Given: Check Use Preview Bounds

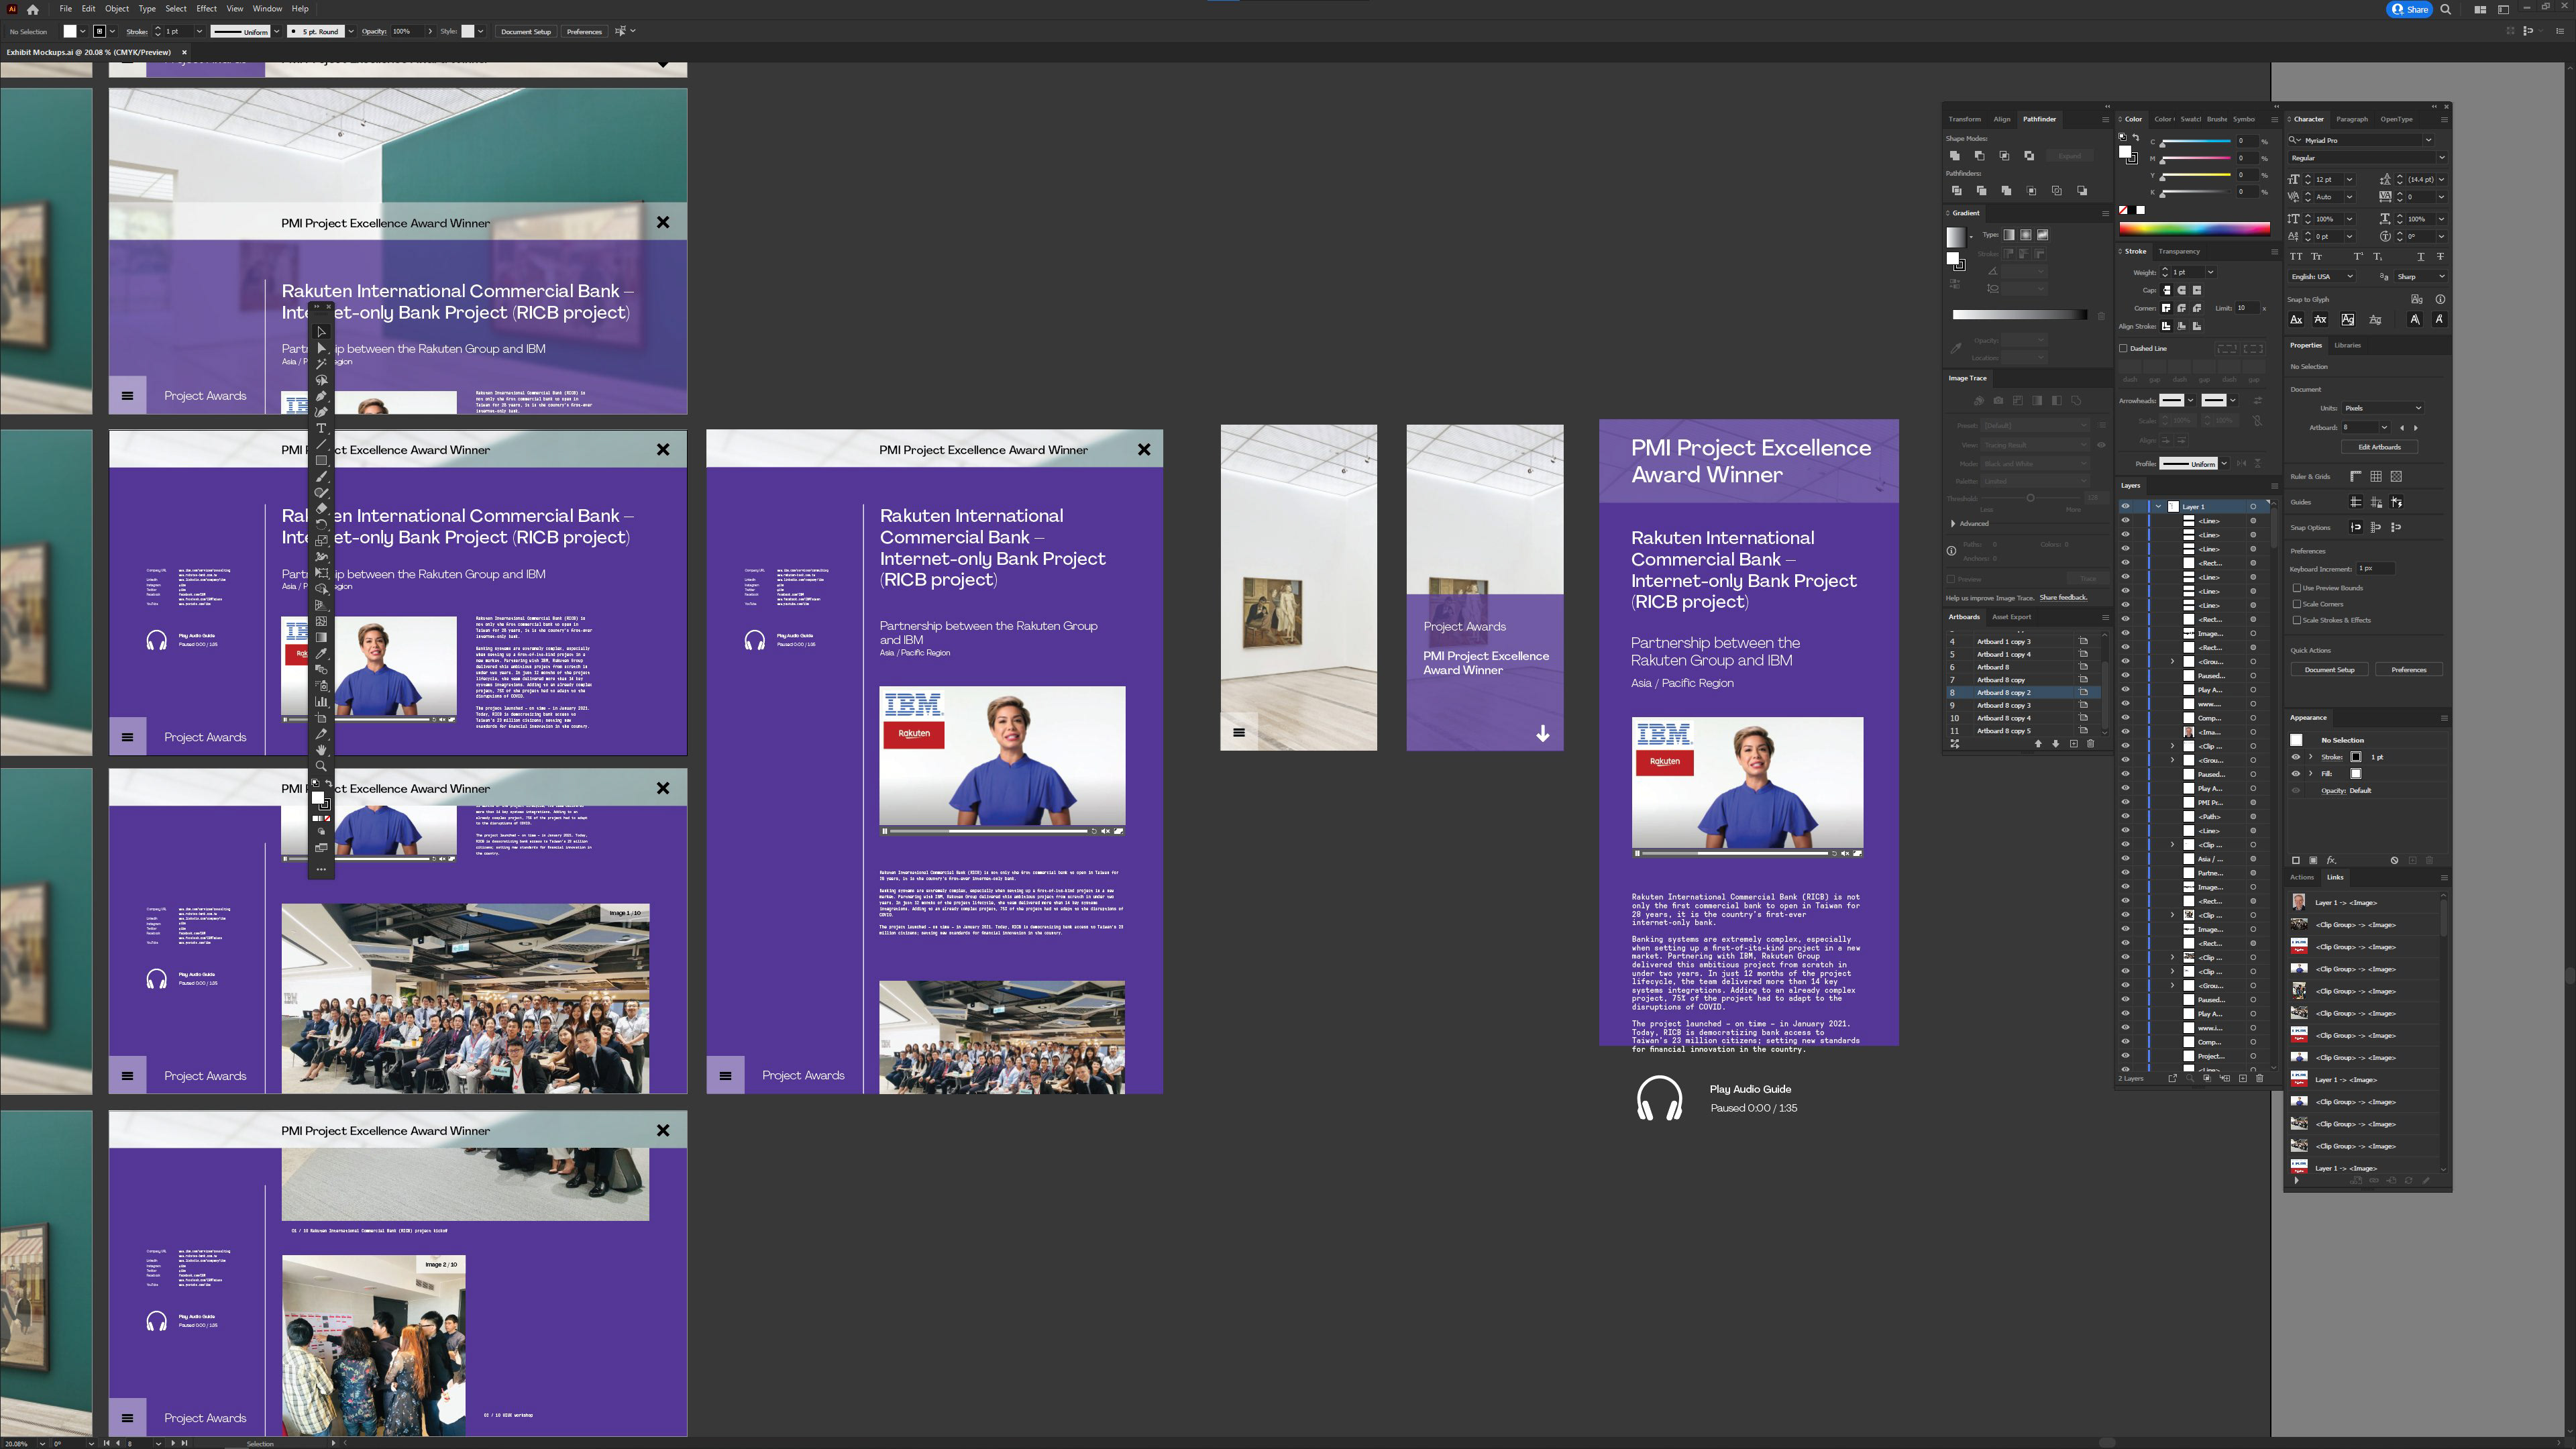Looking at the screenshot, I should coord(2297,588).
